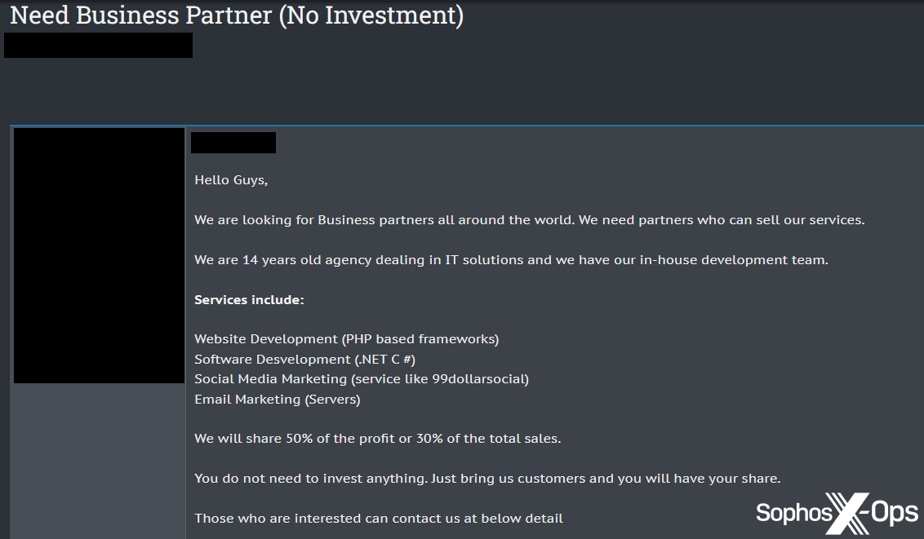Click the sentence about Business partners worldwide
Image resolution: width=924 pixels, height=539 pixels.
tap(529, 220)
